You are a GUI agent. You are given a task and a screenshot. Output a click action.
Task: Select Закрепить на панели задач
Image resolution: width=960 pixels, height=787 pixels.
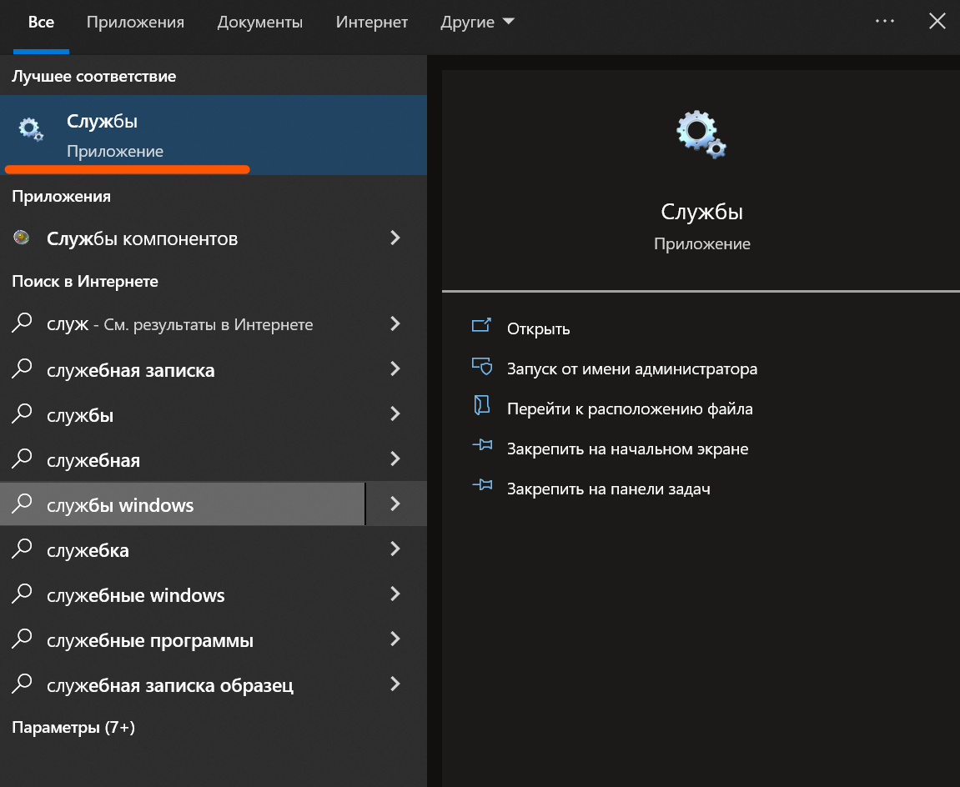(x=608, y=489)
